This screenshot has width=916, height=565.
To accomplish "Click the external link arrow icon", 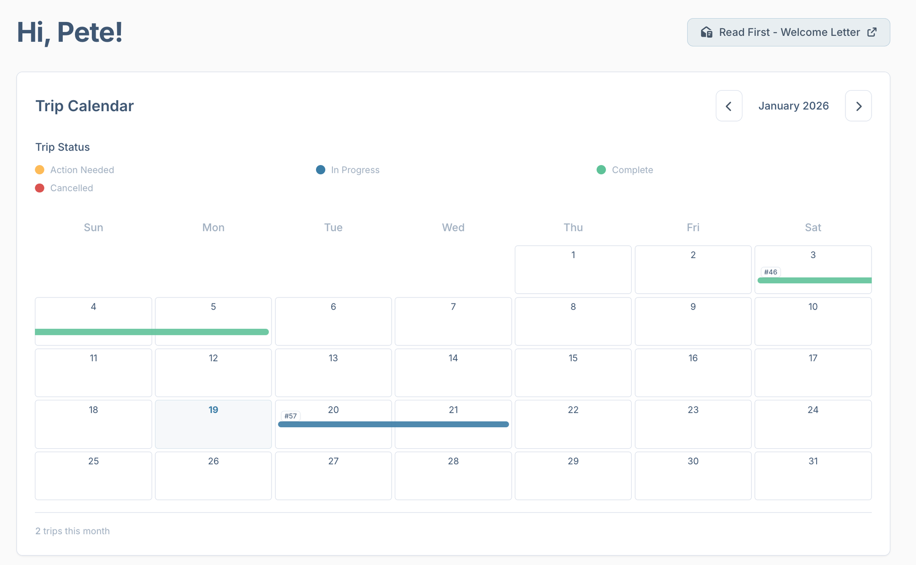I will (x=872, y=32).
